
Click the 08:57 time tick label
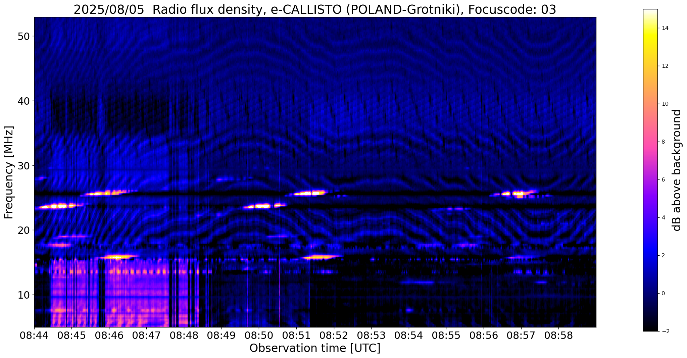pyautogui.click(x=521, y=336)
